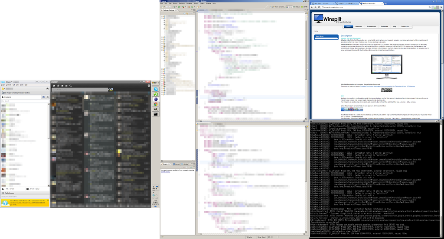Click Eclipse green Run toolbar icon

tap(179, 7)
